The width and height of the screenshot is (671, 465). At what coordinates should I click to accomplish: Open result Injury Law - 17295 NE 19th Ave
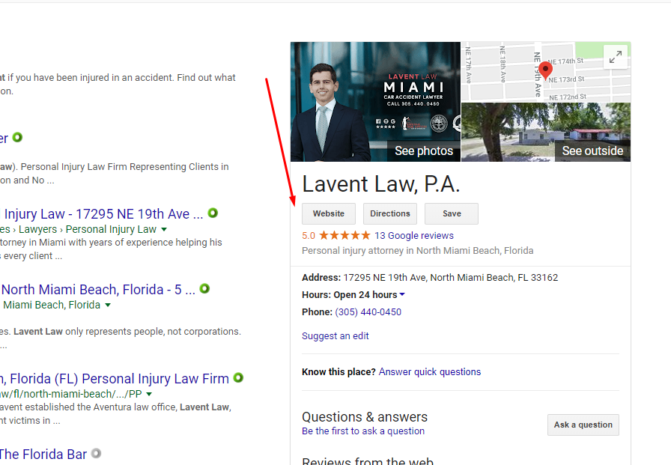(103, 214)
